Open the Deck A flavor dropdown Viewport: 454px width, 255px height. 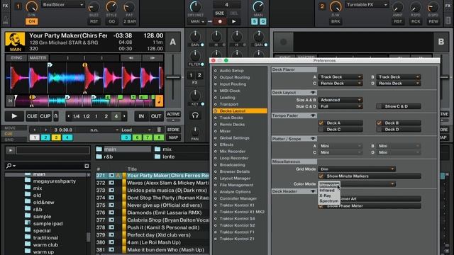pyautogui.click(x=340, y=77)
